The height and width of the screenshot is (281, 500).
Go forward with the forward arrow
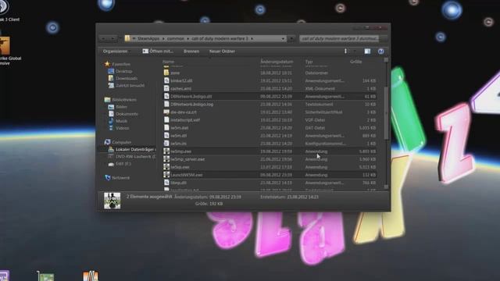pyautogui.click(x=112, y=38)
